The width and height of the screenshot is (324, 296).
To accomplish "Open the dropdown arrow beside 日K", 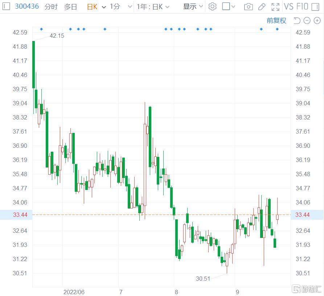I will click(104, 7).
